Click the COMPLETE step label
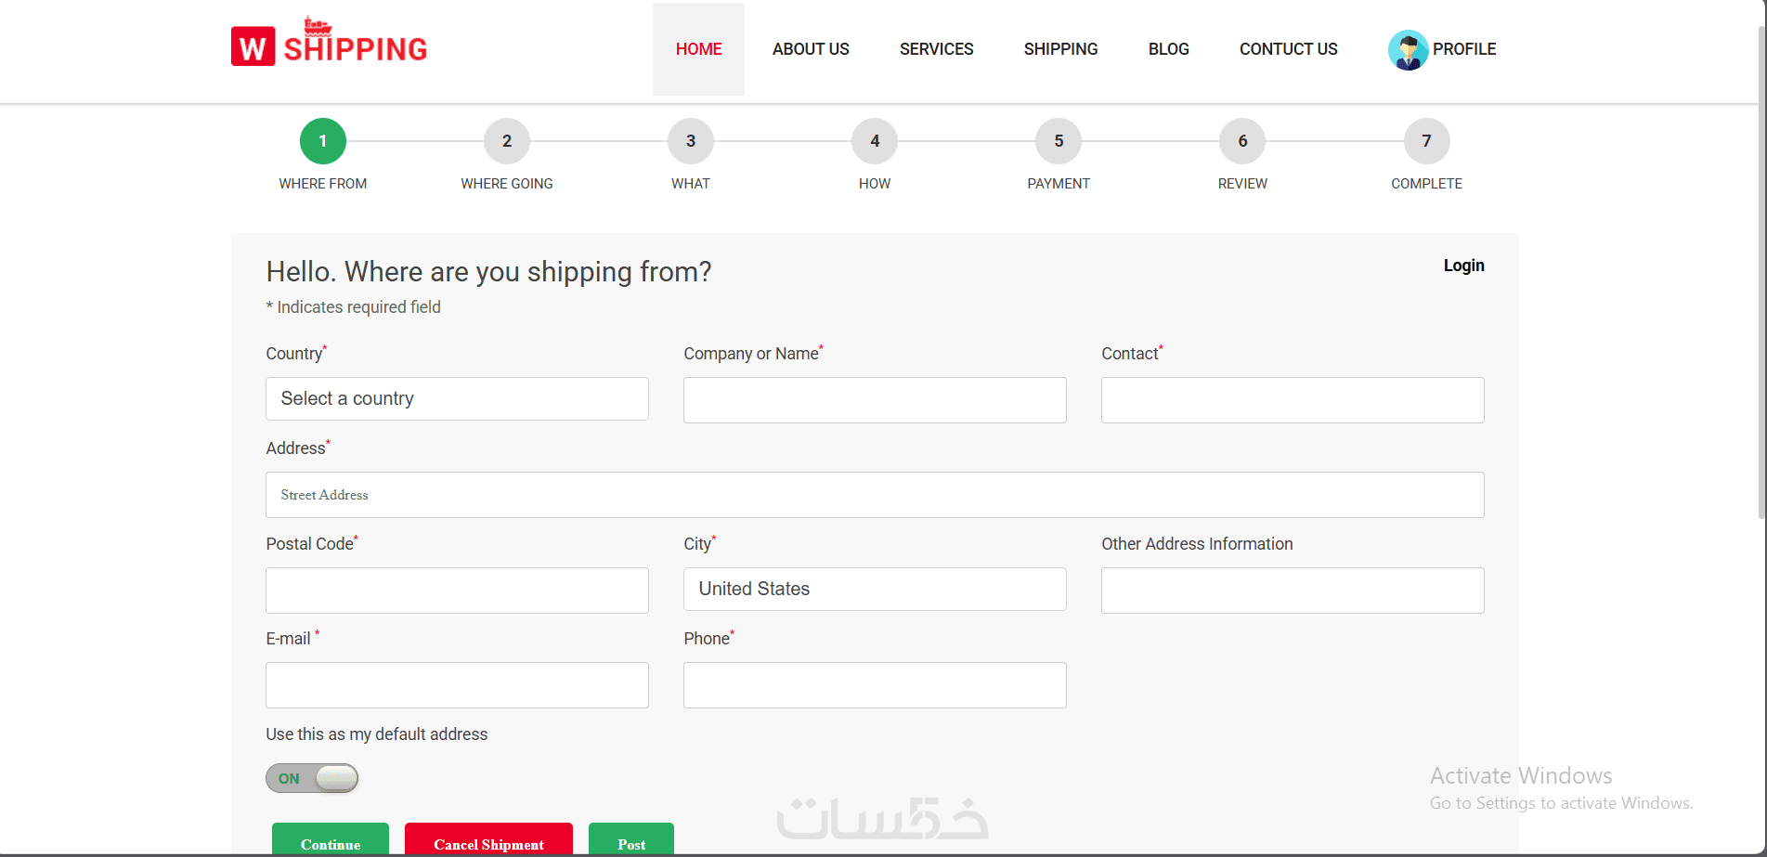This screenshot has width=1767, height=857. [x=1427, y=184]
